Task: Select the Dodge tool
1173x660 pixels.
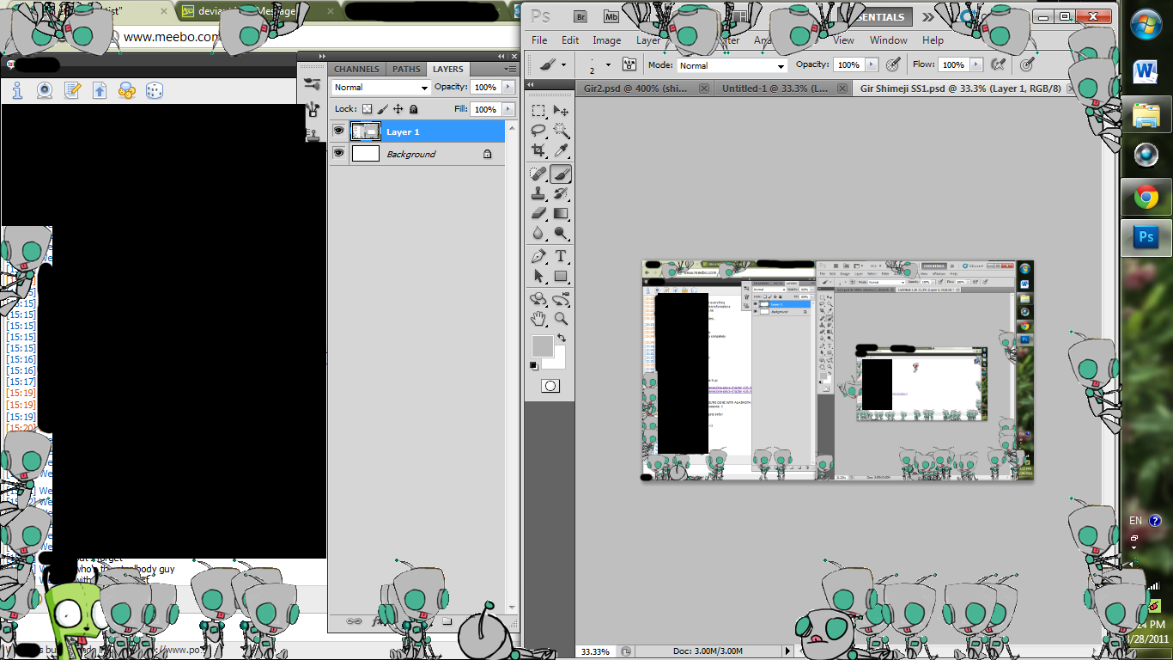Action: [561, 233]
